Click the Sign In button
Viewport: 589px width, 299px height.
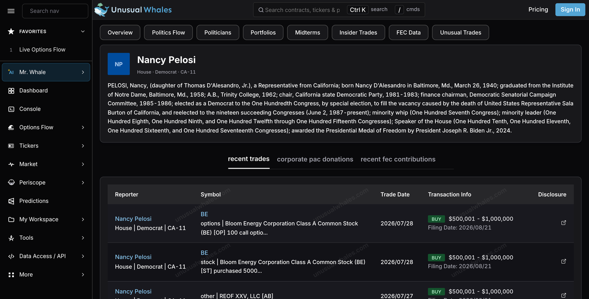click(x=570, y=10)
